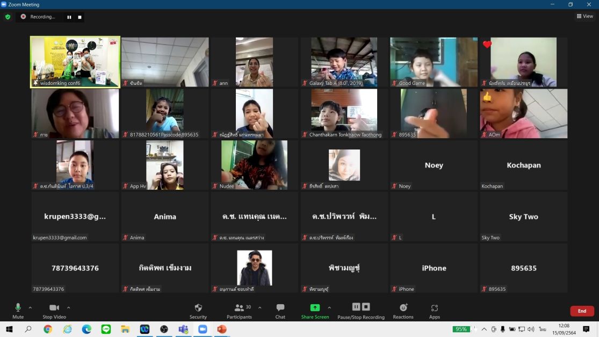Open video options arrow next to Stop Video
The width and height of the screenshot is (599, 337).
[68, 307]
